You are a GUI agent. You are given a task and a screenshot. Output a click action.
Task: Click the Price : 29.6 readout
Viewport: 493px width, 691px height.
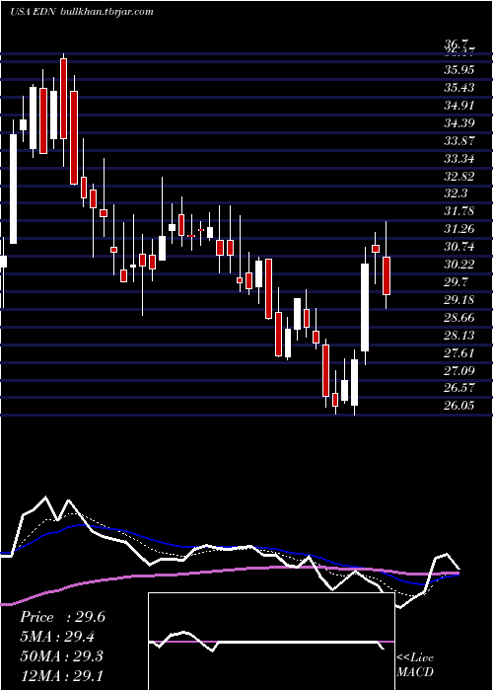pyautogui.click(x=62, y=617)
